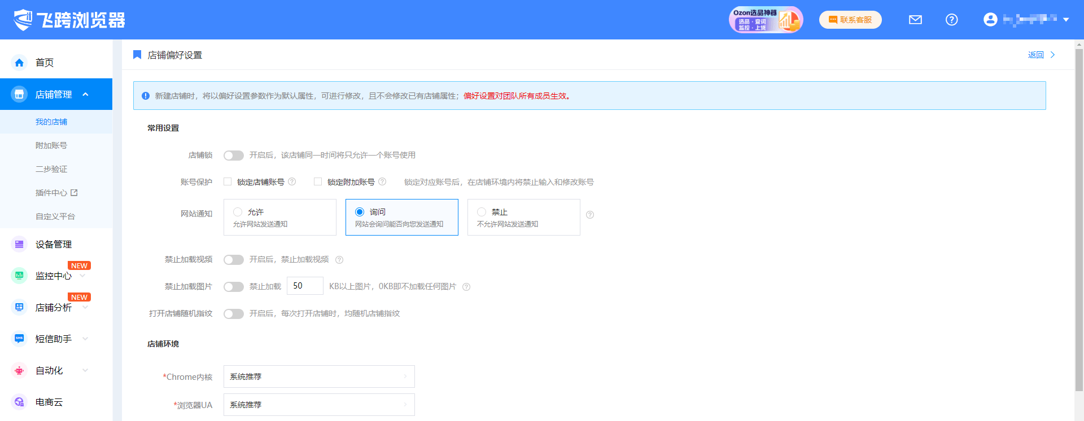Check the 锁定店铺账号 checkbox
Screen dimensions: 1084x421
click(228, 181)
